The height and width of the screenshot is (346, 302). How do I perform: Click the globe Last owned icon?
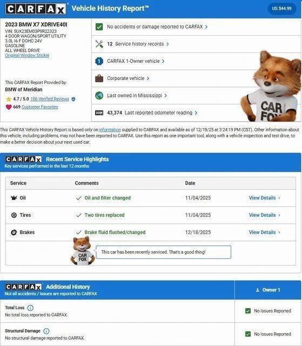(x=99, y=96)
